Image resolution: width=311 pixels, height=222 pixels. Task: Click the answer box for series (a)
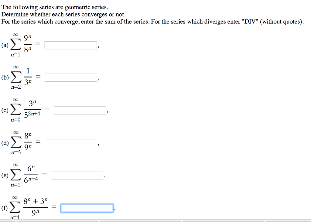70,45
